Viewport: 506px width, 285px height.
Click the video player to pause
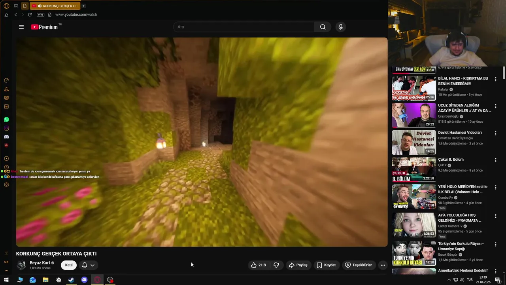pyautogui.click(x=202, y=142)
